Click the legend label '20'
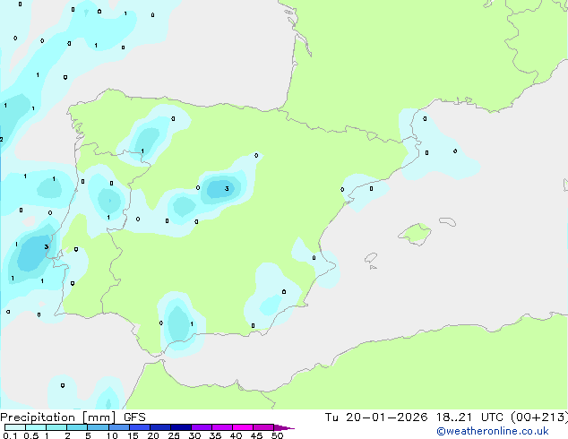The width and height of the screenshot is (568, 439). 153,435
